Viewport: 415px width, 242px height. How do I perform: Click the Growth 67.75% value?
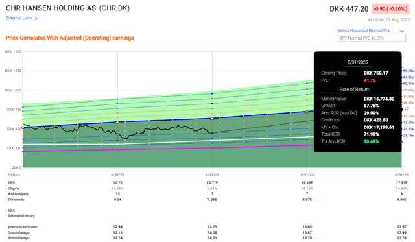click(372, 106)
